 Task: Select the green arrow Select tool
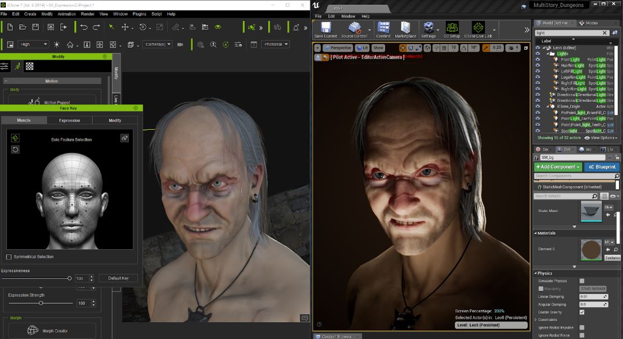tap(111, 27)
